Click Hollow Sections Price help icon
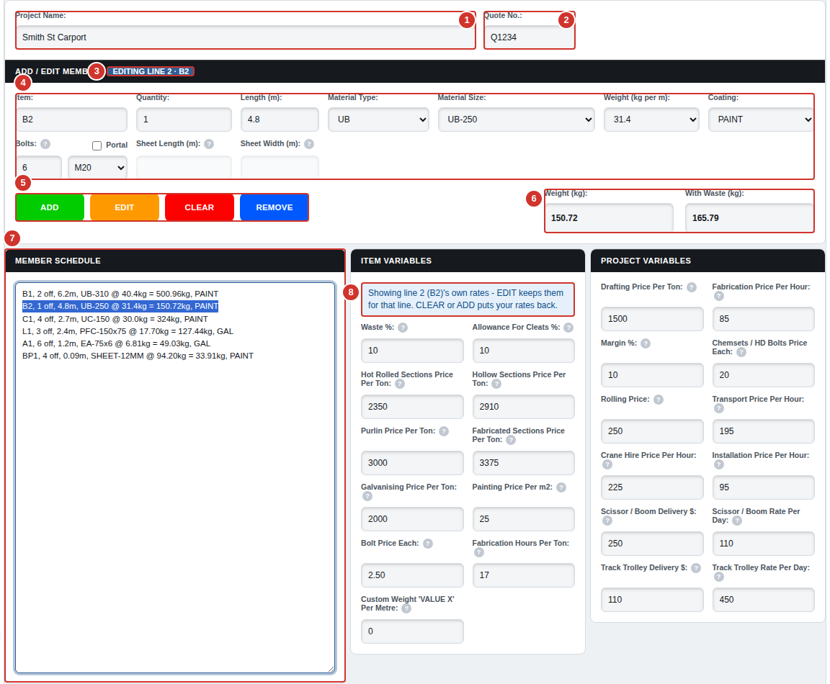Screen dimensions: 830x684 click(496, 384)
